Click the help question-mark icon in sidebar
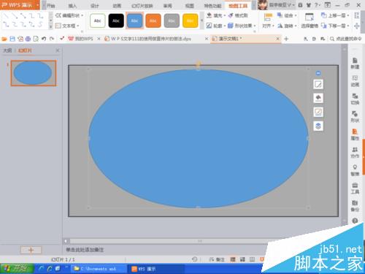Viewport: 365px width, 274px height. coord(355,221)
